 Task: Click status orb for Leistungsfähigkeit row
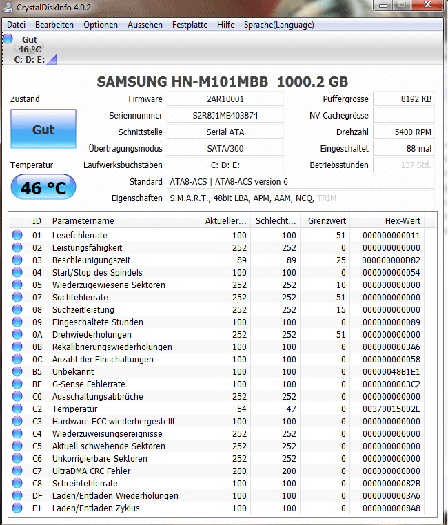[17, 247]
